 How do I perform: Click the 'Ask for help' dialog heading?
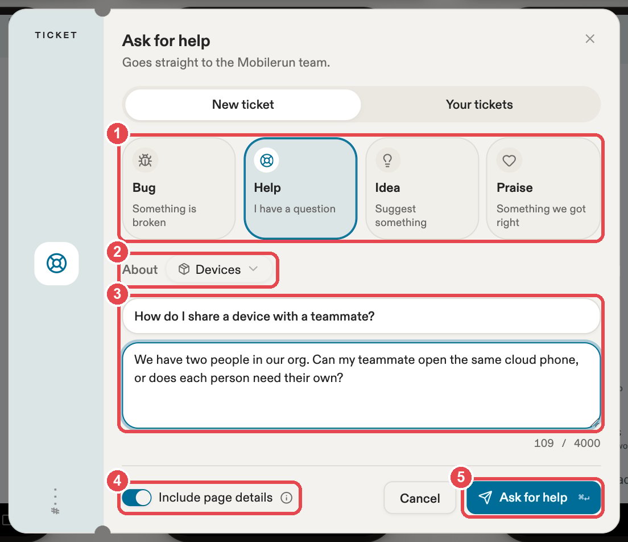(166, 41)
